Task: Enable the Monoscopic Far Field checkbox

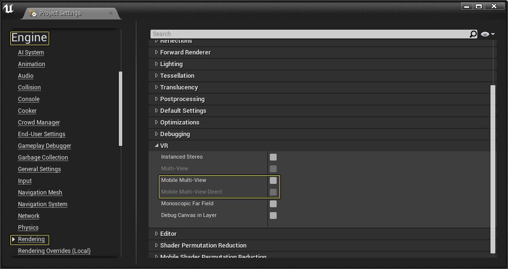Action: (x=273, y=204)
